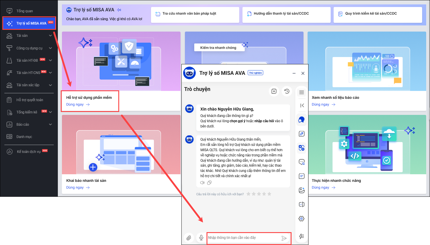Close the Trợ lý số MISA AVA chat
This screenshot has width=430, height=245.
(303, 73)
